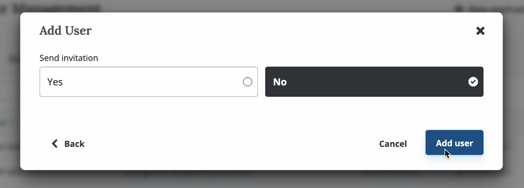The height and width of the screenshot is (188, 524).
Task: Confirm creation with the blue Add user button
Action: tap(454, 142)
